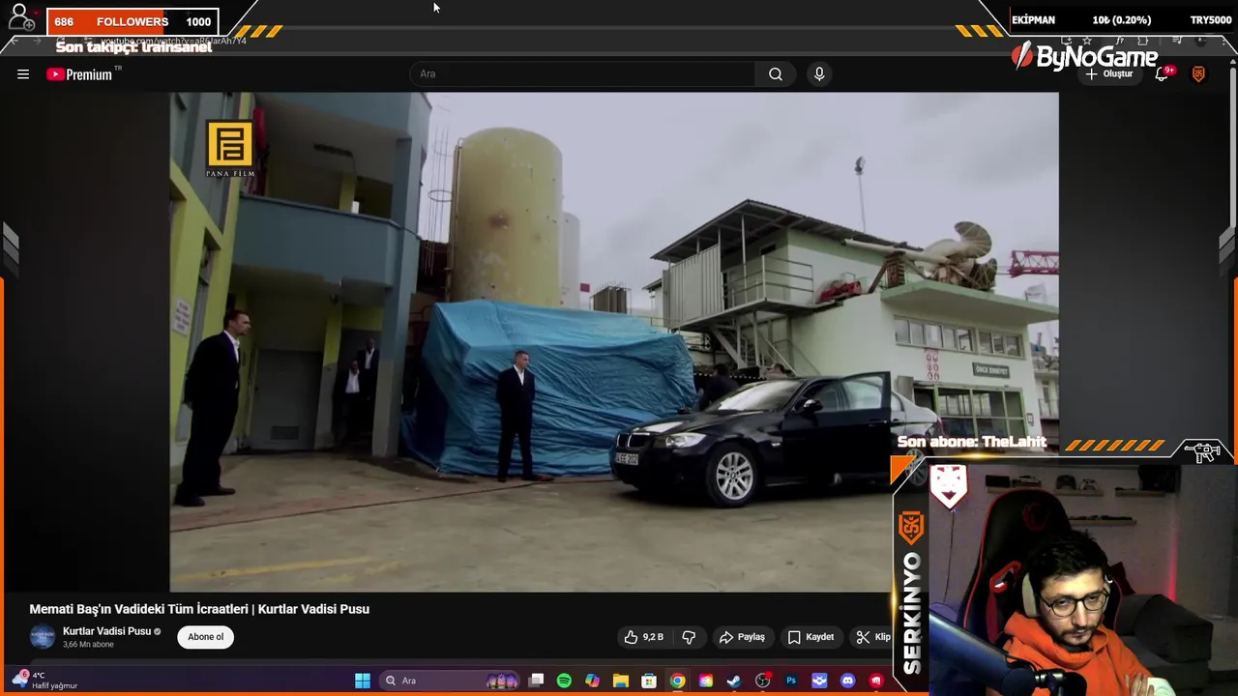Click the video player to pause playback

pyautogui.click(x=614, y=341)
